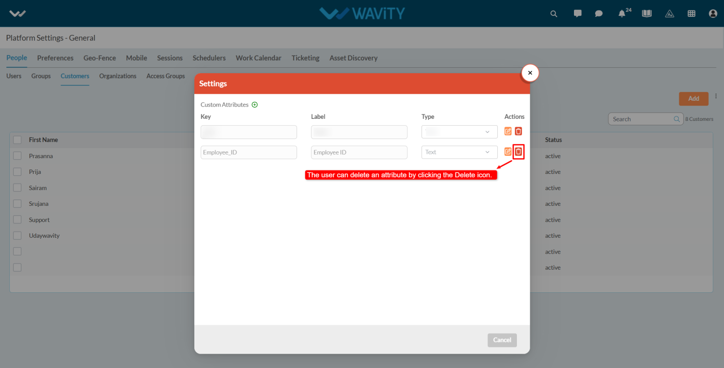Open the notifications bell icon
This screenshot has height=368, width=724.
[x=622, y=14]
